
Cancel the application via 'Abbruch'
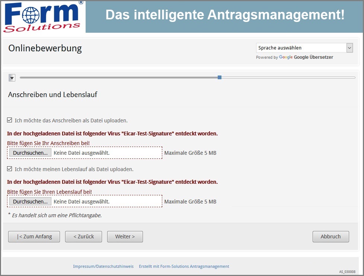point(331,237)
